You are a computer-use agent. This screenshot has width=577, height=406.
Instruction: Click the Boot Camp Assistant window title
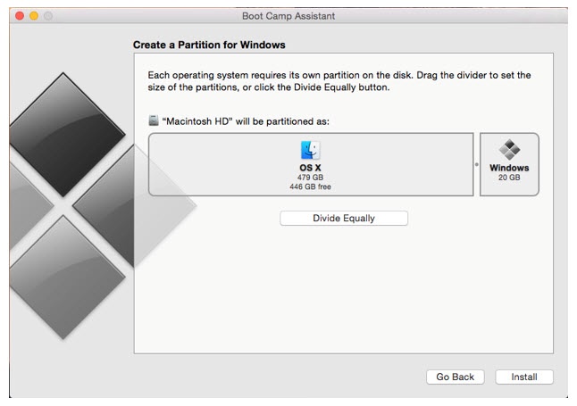[x=288, y=16]
